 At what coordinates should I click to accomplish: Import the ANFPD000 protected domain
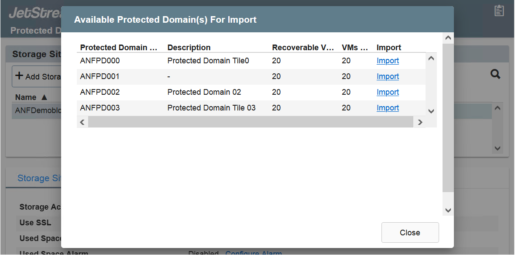point(388,61)
